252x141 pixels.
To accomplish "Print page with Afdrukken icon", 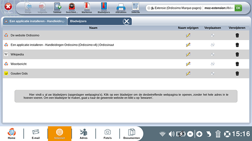I will tap(121, 8).
